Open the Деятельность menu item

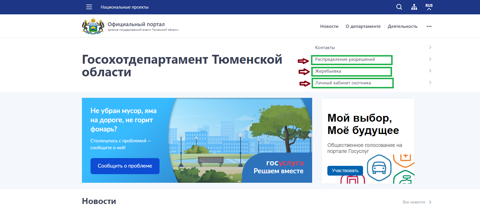point(402,26)
